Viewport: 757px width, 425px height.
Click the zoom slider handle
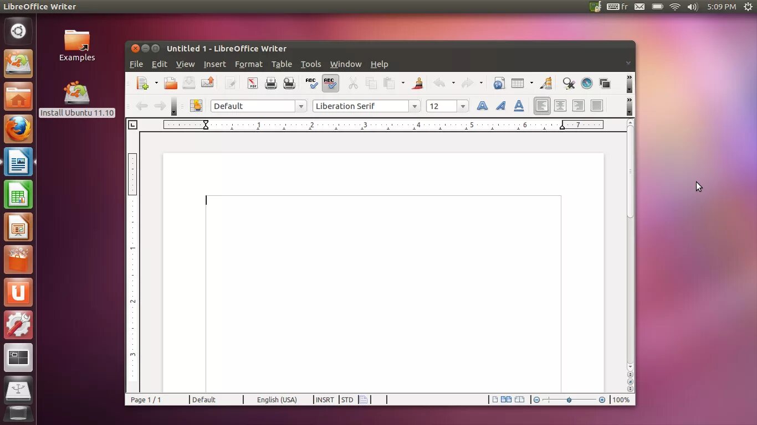click(x=569, y=400)
